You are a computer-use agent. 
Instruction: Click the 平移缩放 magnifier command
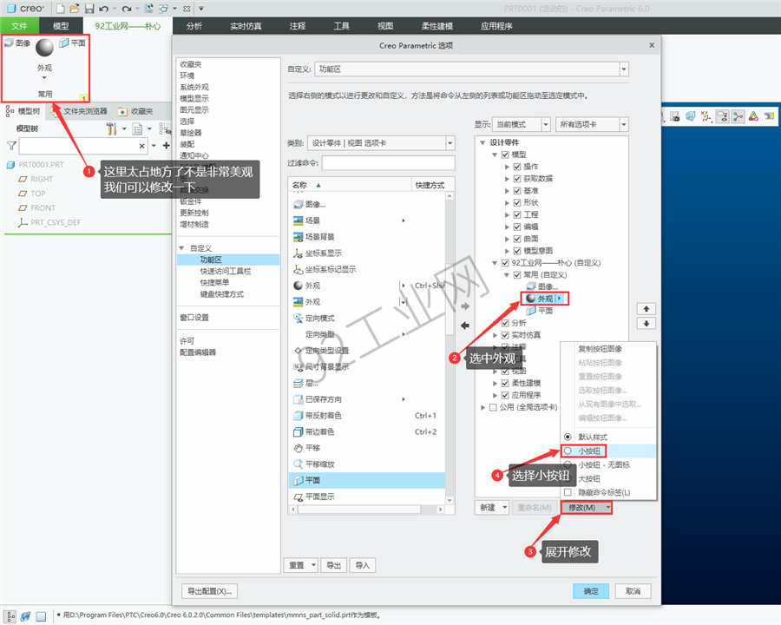299,464
